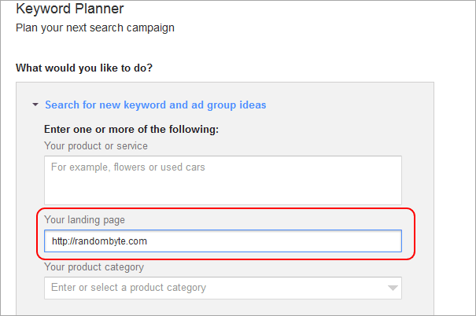Click the empty gray panel area beside the blue link
Viewport: 476px width, 316px height.
349,105
